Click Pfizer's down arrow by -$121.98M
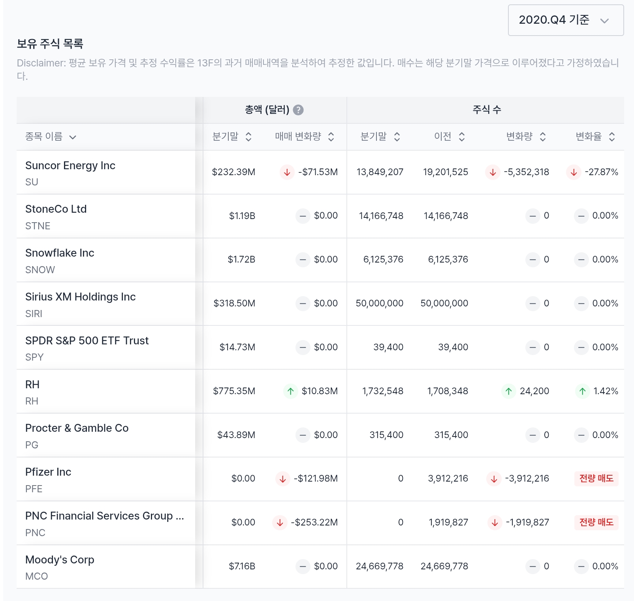Viewport: 634px width, 601px height. (x=283, y=479)
